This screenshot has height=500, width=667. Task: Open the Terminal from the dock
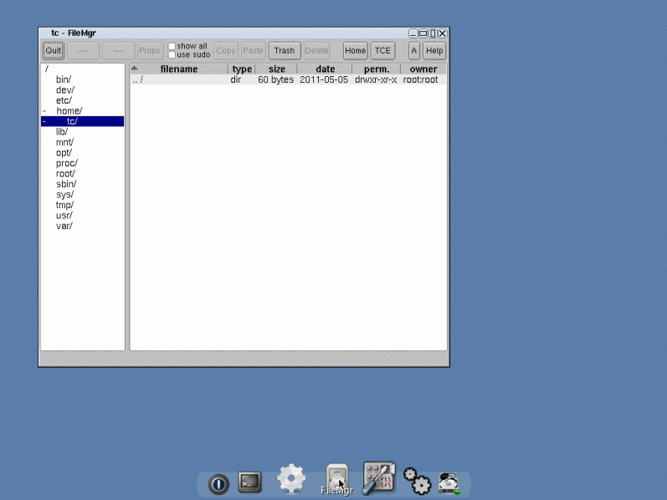tap(249, 482)
